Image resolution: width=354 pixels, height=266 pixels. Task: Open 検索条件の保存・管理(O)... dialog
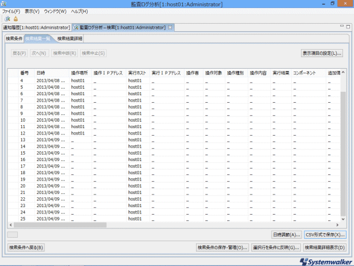[222, 248]
